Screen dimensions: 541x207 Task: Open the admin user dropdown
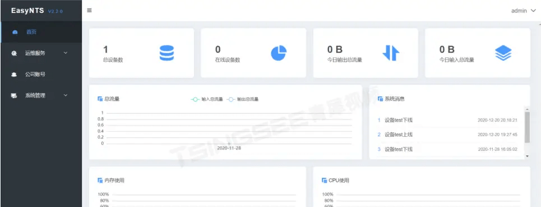coord(524,11)
